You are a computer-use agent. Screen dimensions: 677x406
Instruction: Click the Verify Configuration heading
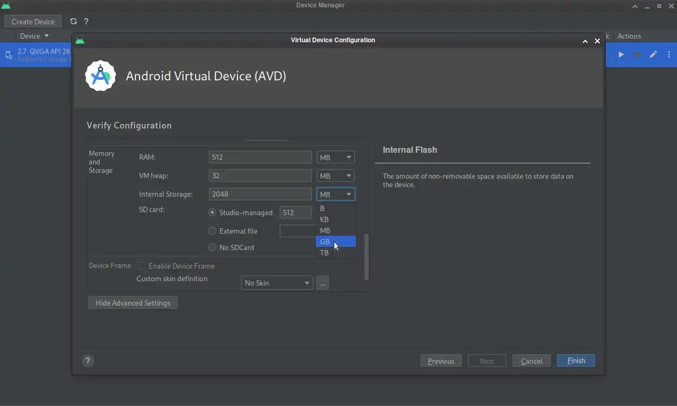(x=129, y=125)
